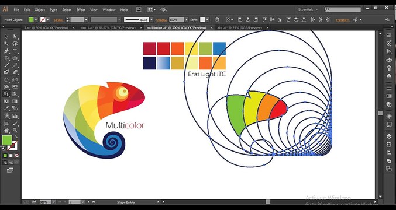The image size is (396, 210).
Task: Click the blue swatch in top color row
Action: point(219,48)
